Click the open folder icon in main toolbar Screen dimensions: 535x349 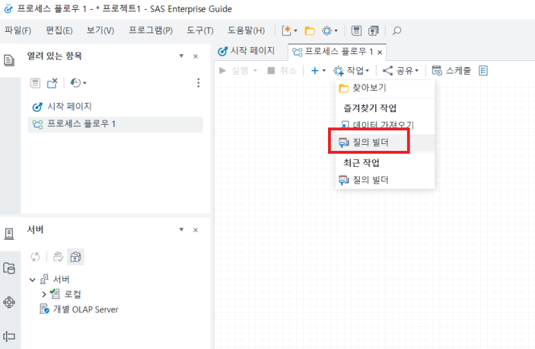309,31
